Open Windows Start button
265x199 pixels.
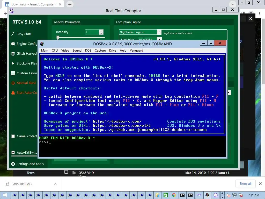click(x=5, y=195)
